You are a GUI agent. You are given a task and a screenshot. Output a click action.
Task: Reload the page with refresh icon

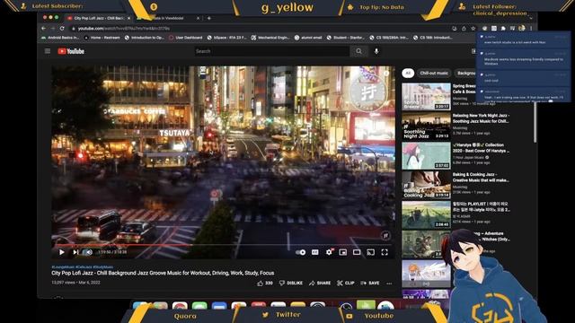[x=62, y=28]
